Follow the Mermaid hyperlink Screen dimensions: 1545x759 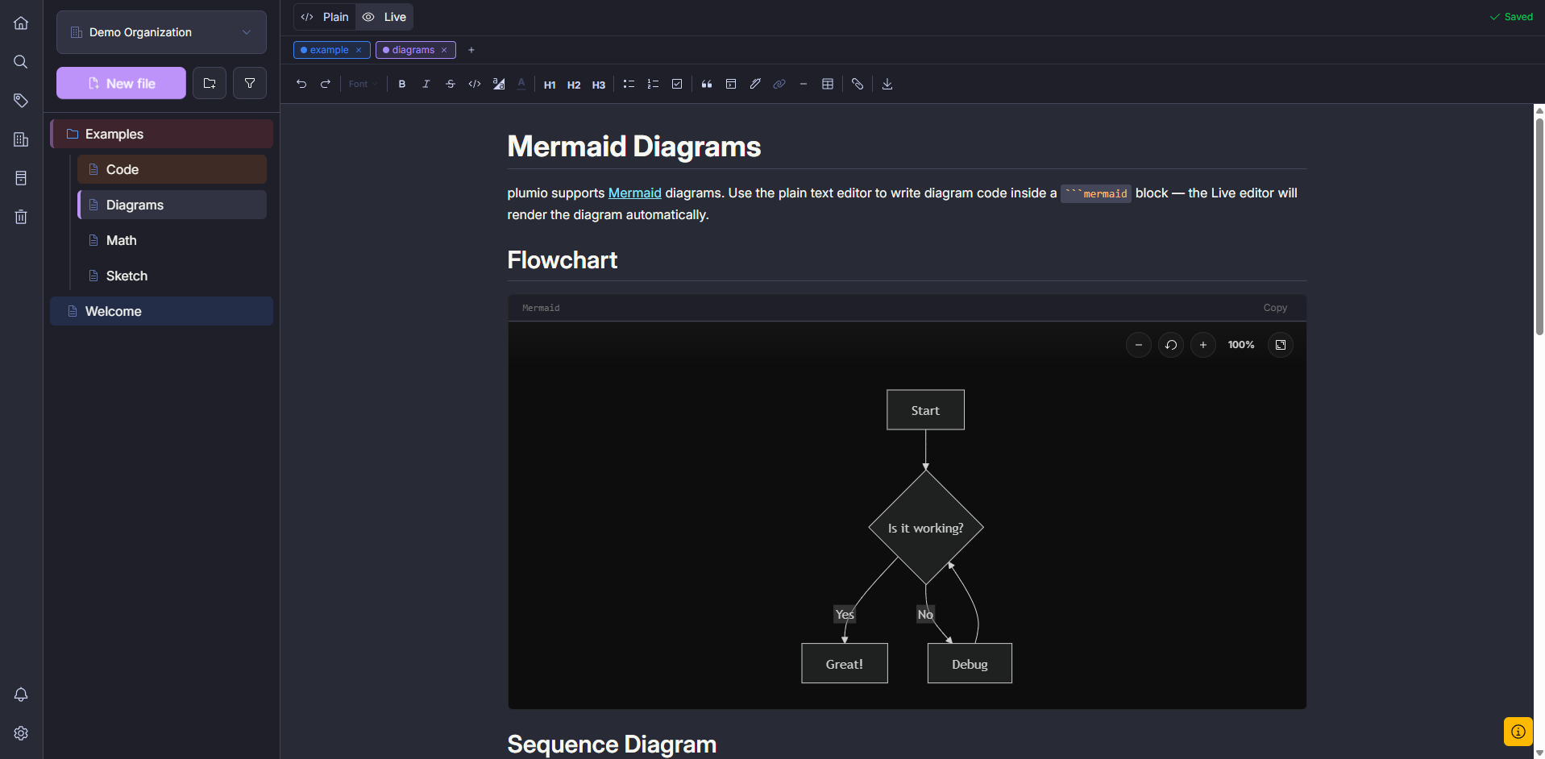tap(634, 193)
